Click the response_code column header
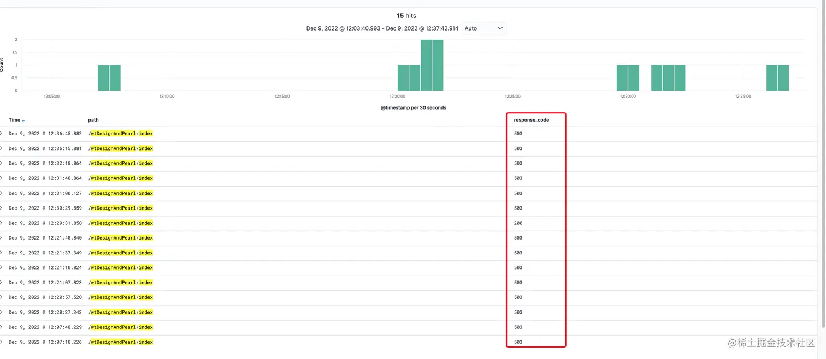 [x=531, y=120]
